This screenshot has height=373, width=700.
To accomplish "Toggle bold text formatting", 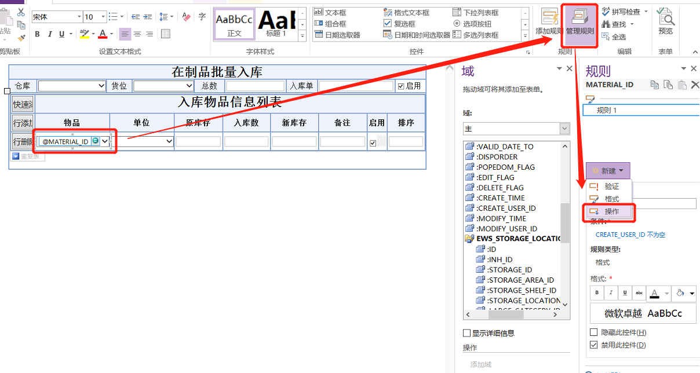I will click(37, 34).
